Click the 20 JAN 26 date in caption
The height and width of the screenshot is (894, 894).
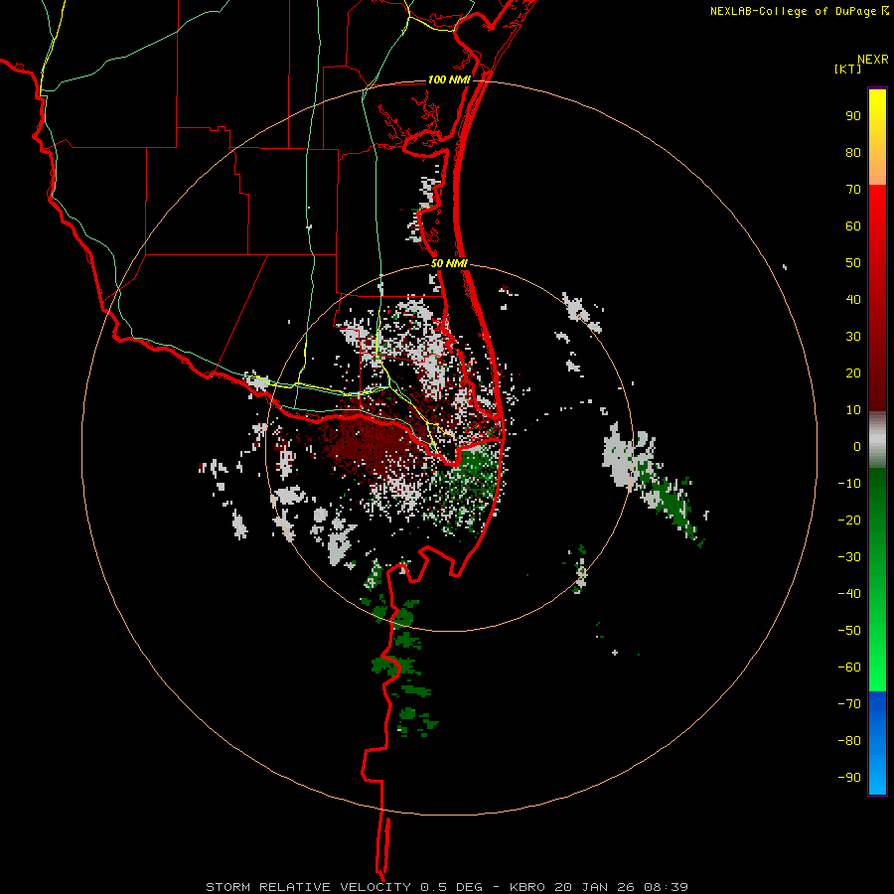pyautogui.click(x=595, y=887)
